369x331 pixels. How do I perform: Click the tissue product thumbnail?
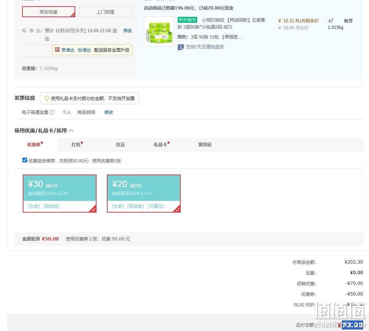[159, 32]
